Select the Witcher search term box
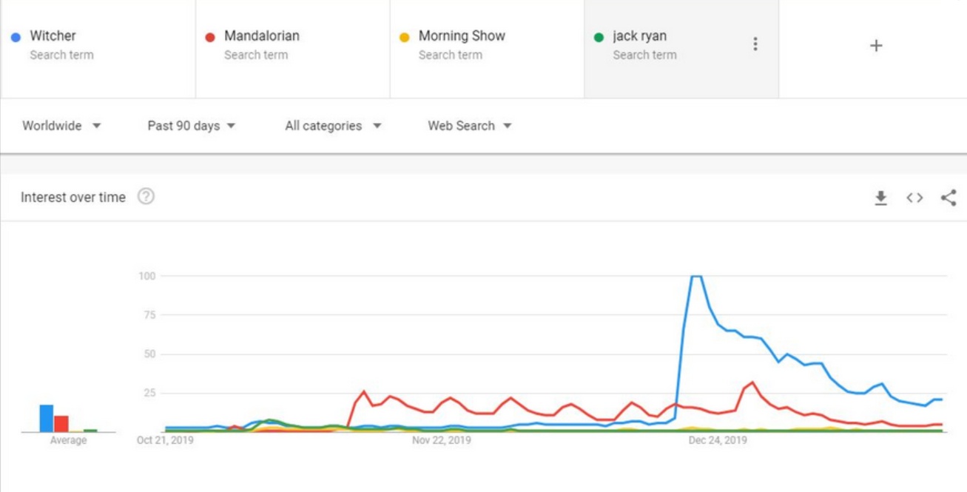This screenshot has width=967, height=492. click(98, 44)
